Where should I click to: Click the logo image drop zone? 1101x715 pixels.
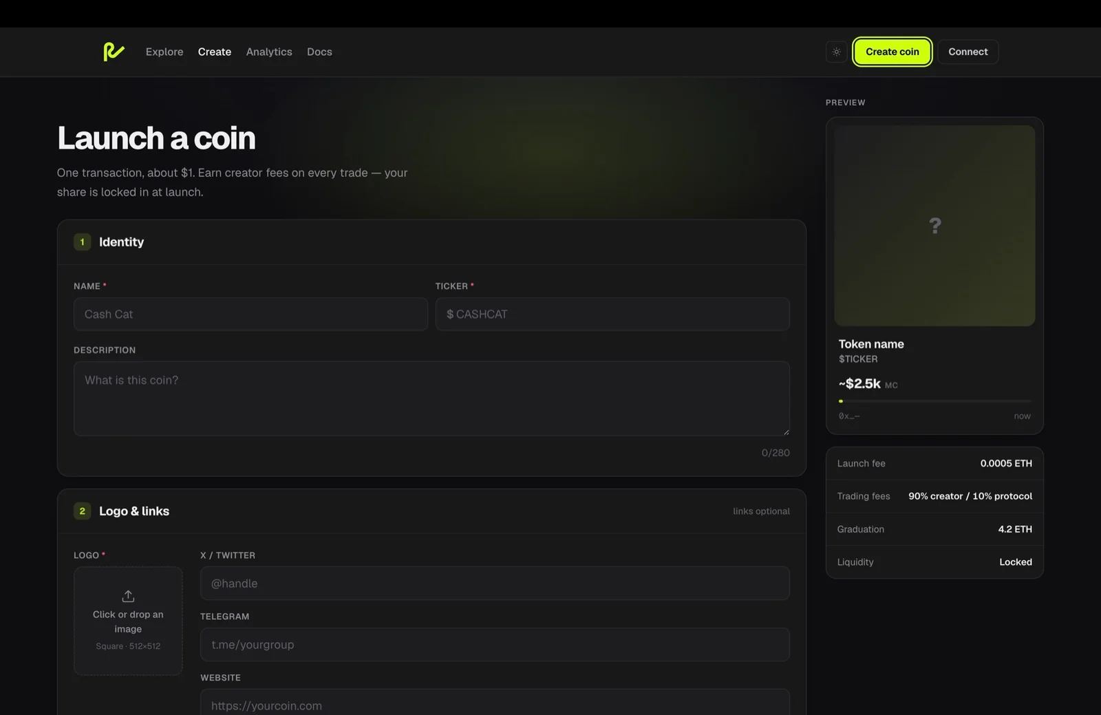[128, 621]
